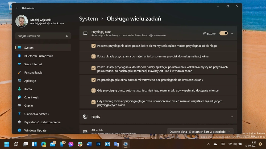The height and width of the screenshot is (149, 266).
Task: Open Task View on the taskbar
Action: [x=25, y=144]
